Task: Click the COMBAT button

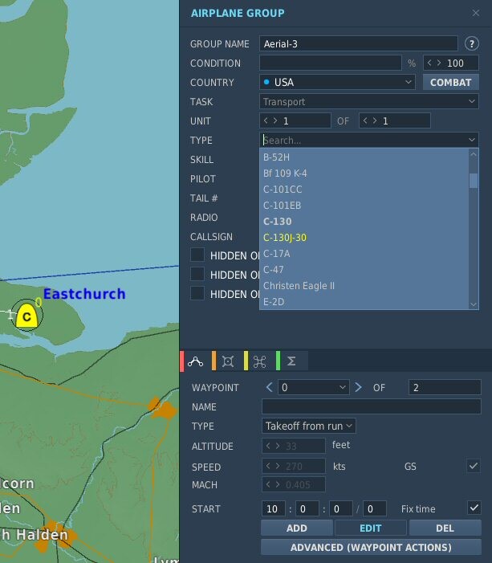Action: pos(451,82)
